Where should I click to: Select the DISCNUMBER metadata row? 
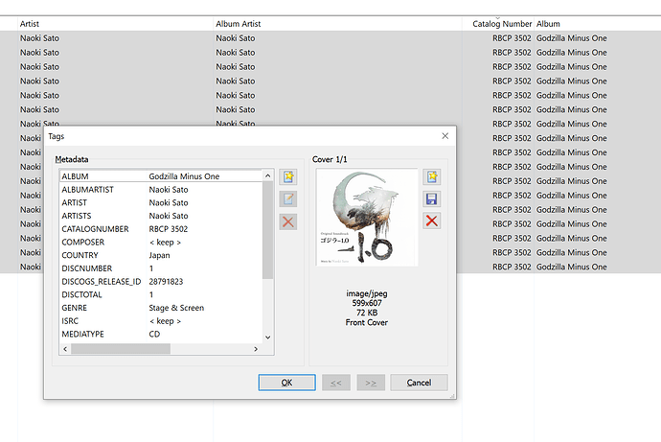[162, 268]
